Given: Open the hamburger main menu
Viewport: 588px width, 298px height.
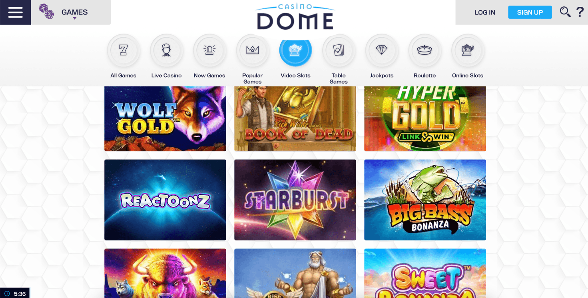Looking at the screenshot, I should click(x=15, y=12).
